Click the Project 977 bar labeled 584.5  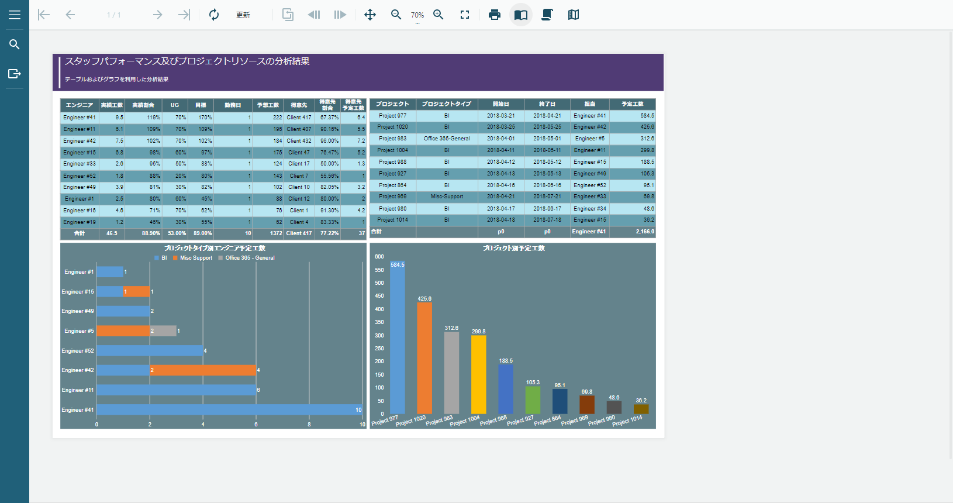398,337
